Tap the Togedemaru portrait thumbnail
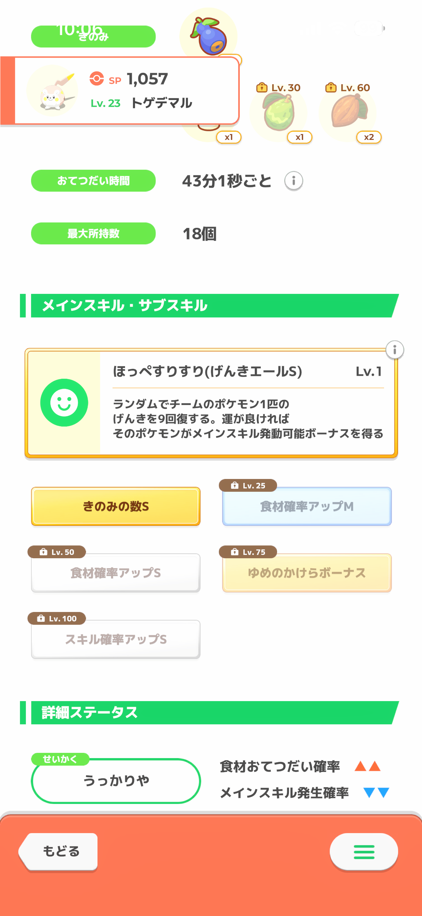Image resolution: width=422 pixels, height=916 pixels. pyautogui.click(x=53, y=91)
